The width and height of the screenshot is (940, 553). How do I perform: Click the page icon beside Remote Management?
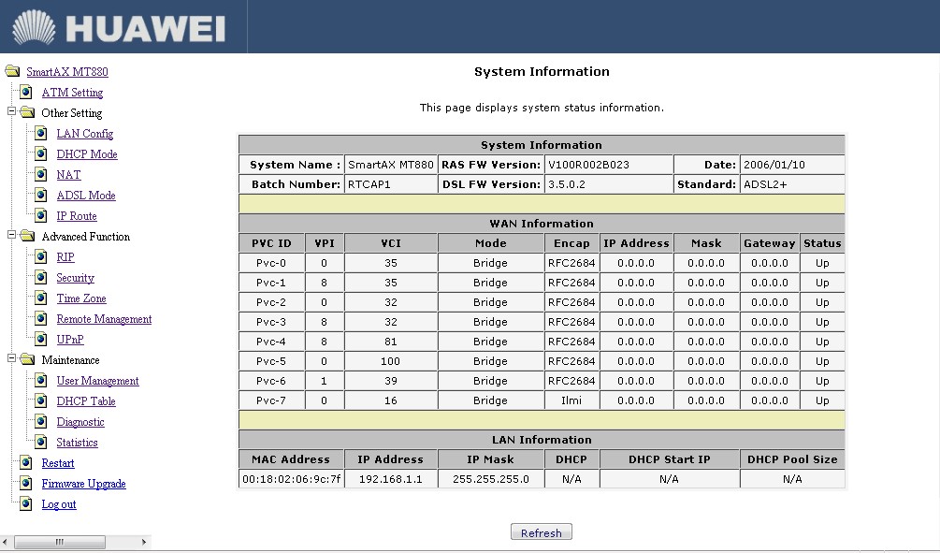[41, 318]
